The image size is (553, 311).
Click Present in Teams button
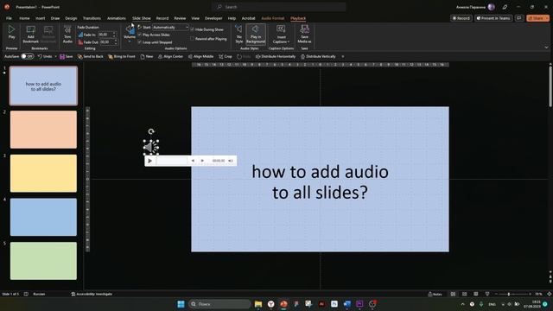coord(493,18)
